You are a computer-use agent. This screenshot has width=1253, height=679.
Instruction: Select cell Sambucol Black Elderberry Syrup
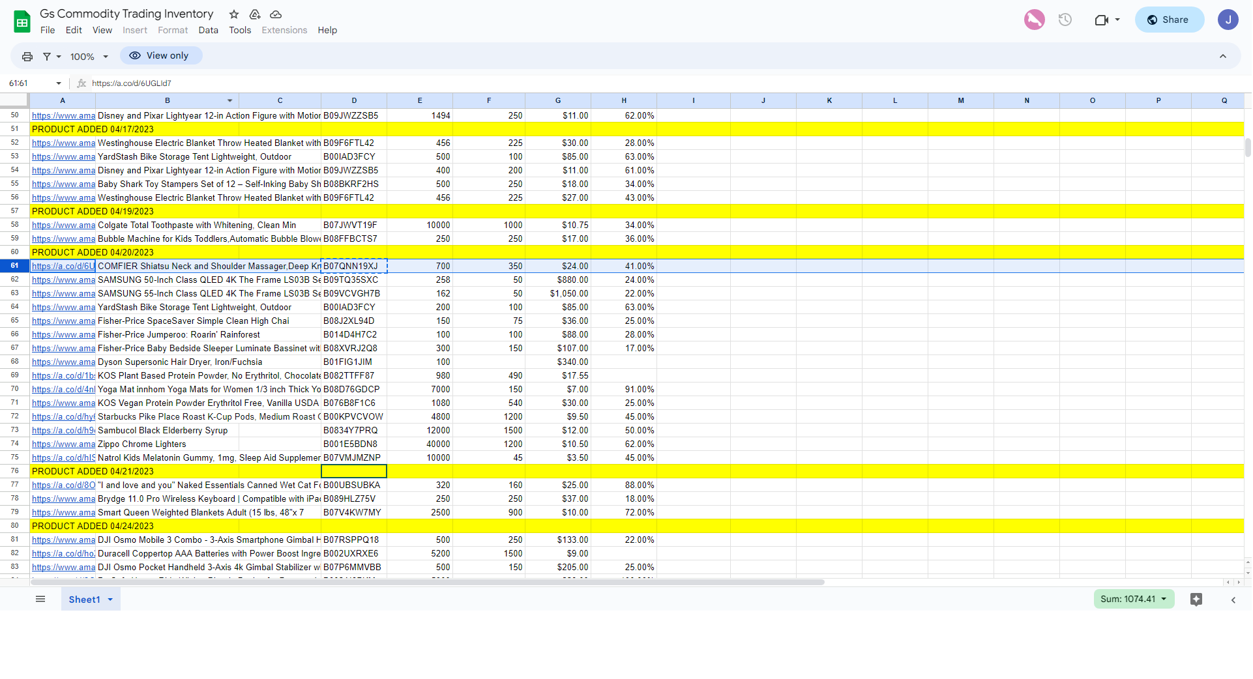pyautogui.click(x=167, y=430)
